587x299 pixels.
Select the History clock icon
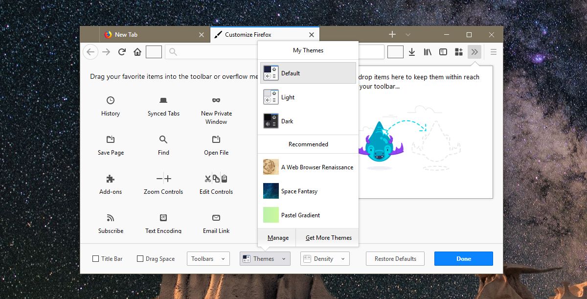pos(111,100)
